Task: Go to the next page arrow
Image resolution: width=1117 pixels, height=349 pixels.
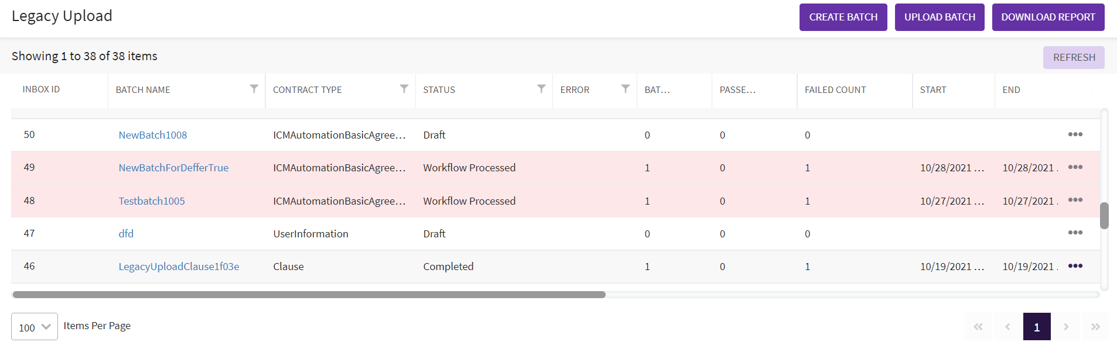Action: 1066,327
